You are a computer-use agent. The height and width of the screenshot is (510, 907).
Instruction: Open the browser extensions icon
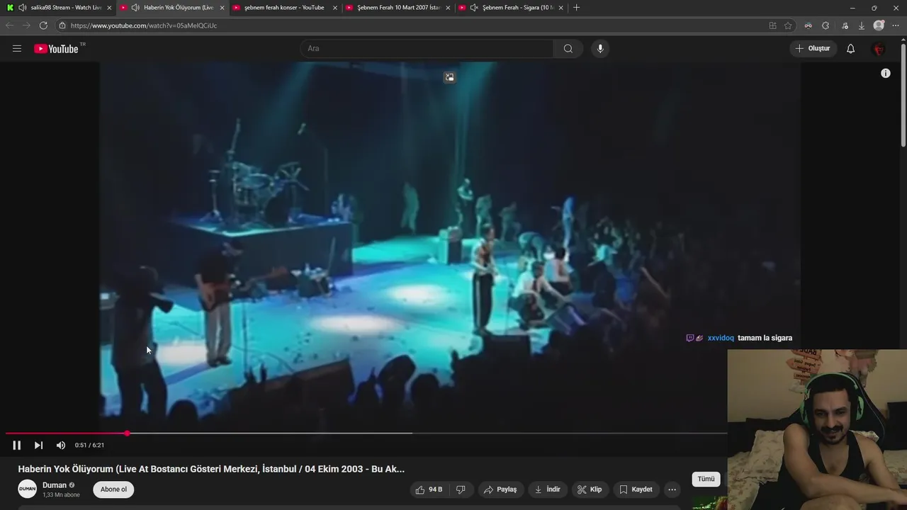pyautogui.click(x=826, y=25)
